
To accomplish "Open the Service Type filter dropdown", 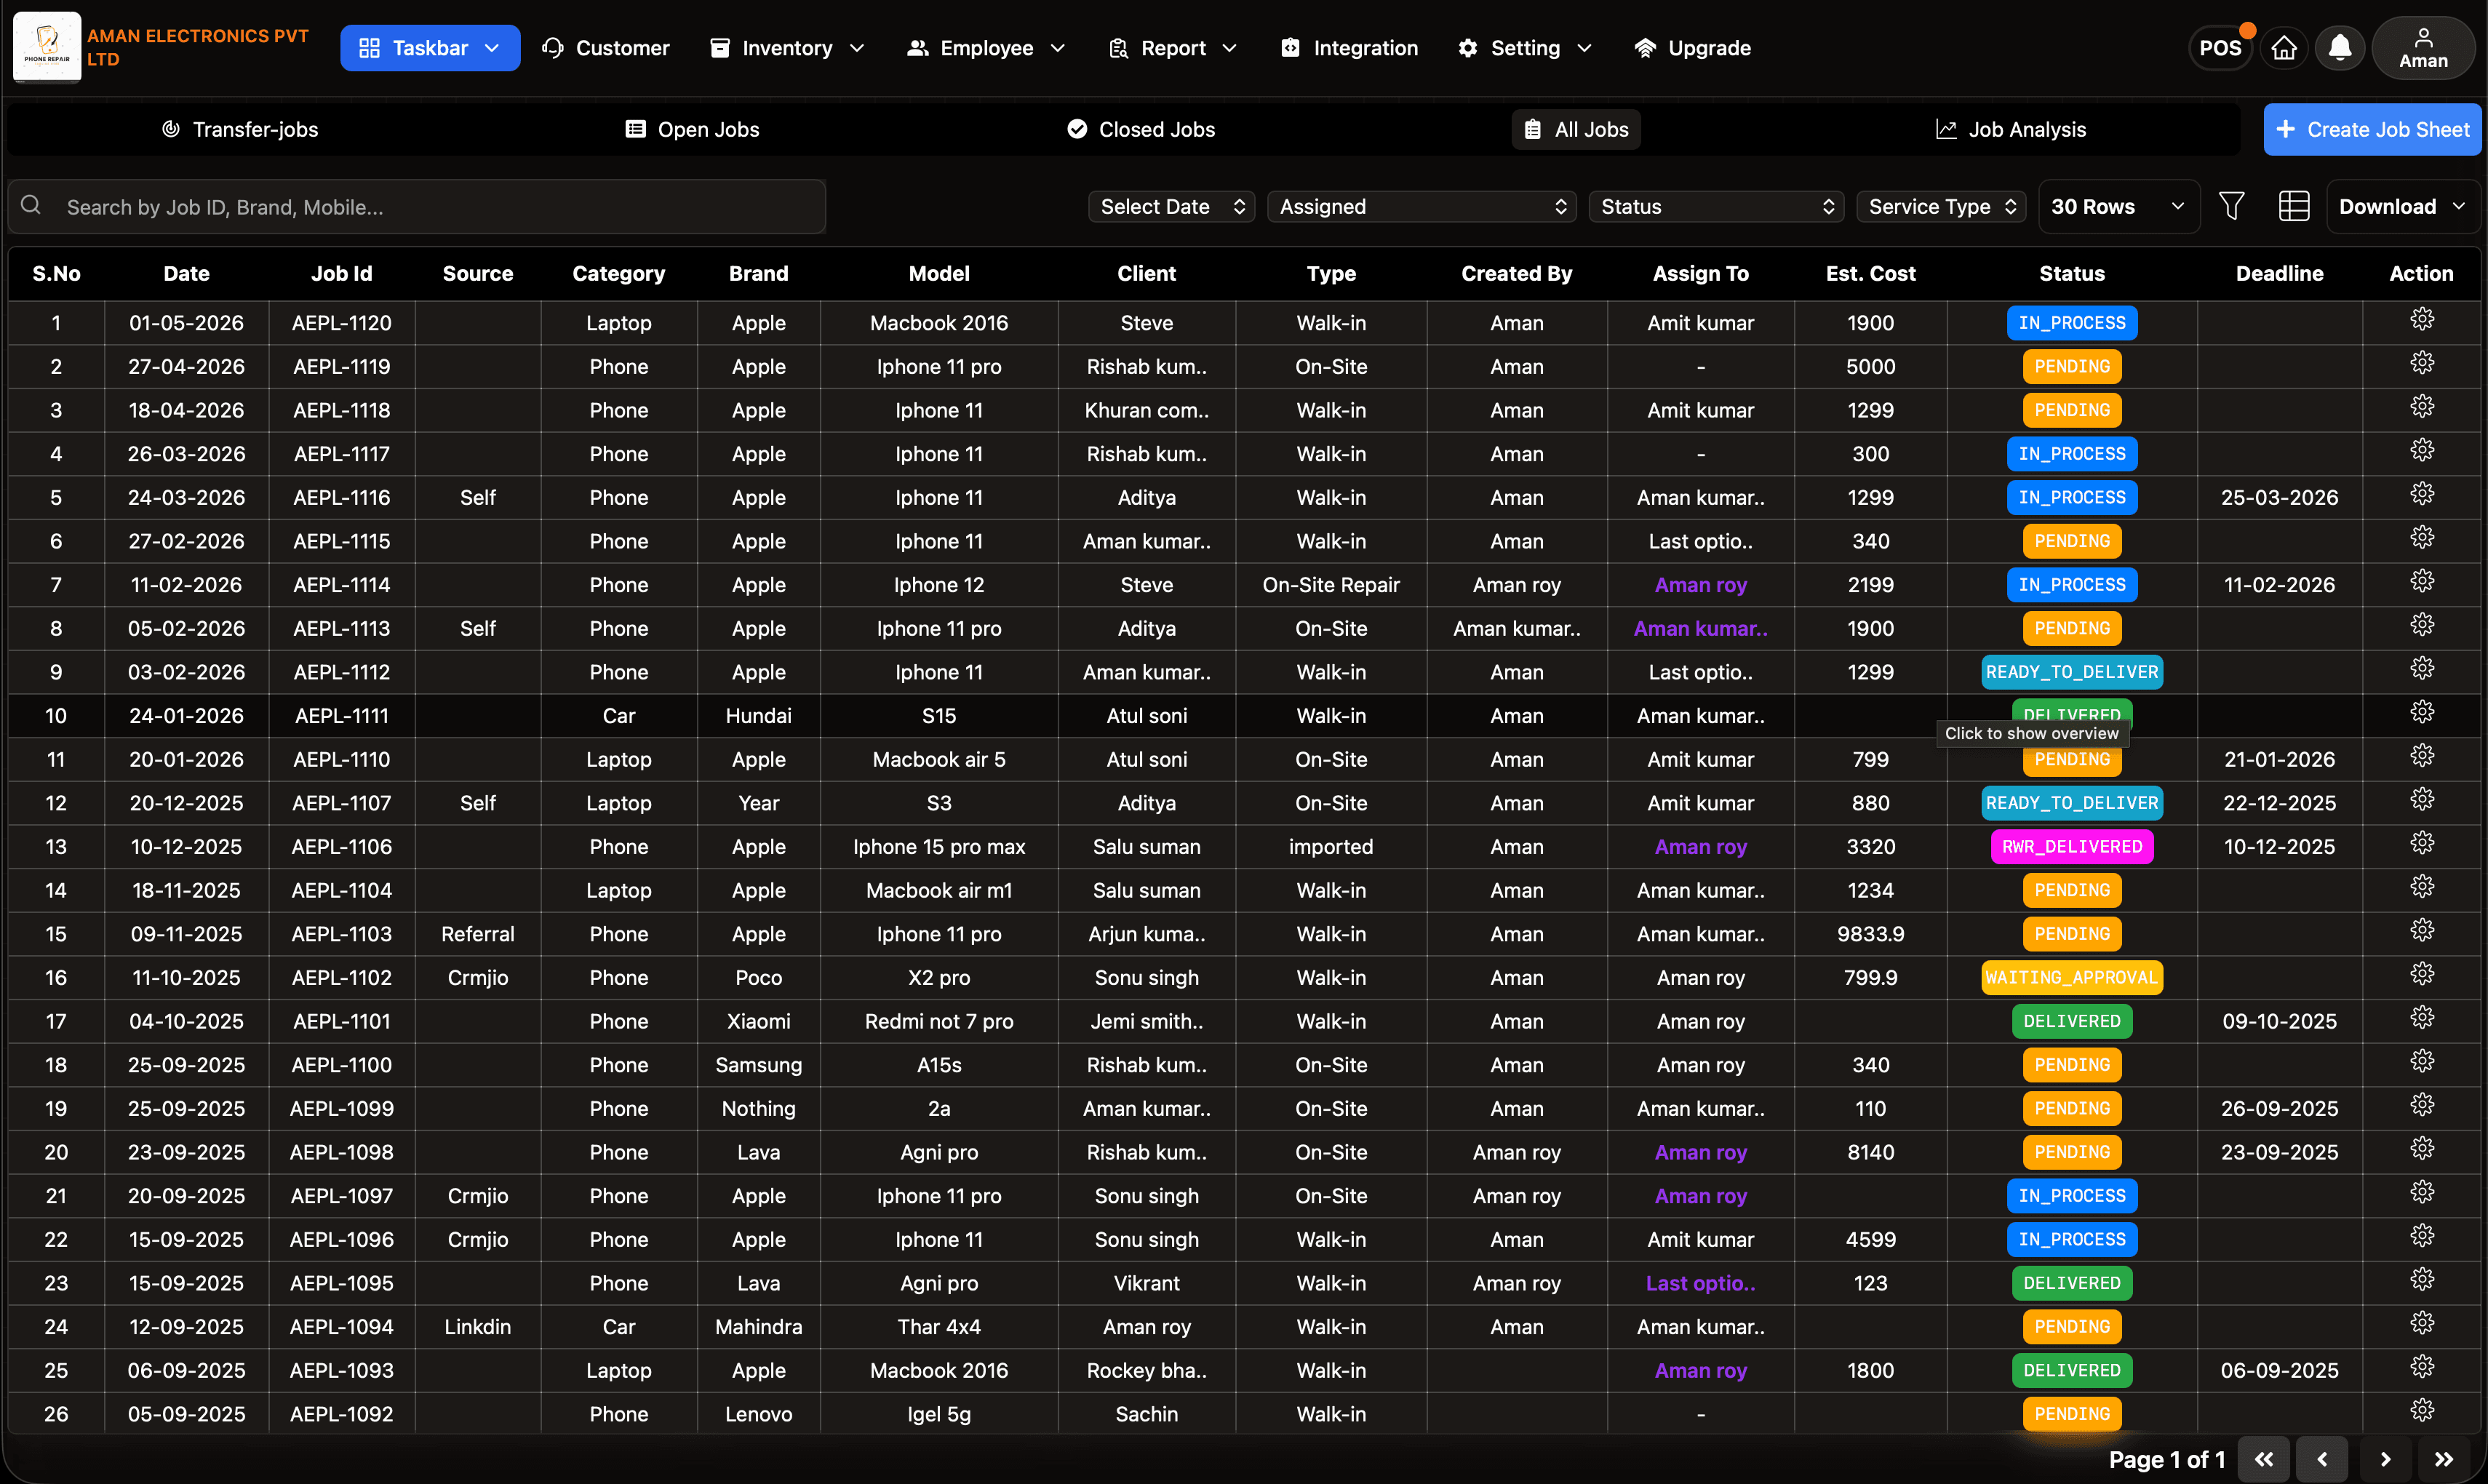I will tap(1941, 206).
